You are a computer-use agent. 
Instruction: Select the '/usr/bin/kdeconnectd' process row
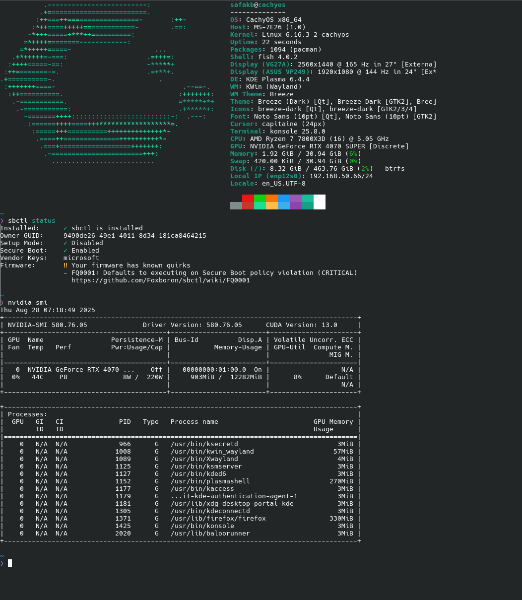181,511
